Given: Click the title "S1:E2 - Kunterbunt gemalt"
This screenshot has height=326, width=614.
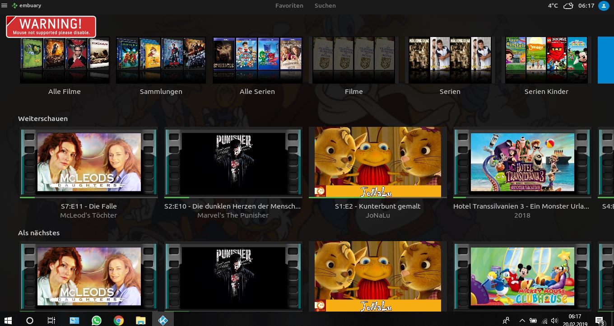Looking at the screenshot, I should tap(377, 206).
